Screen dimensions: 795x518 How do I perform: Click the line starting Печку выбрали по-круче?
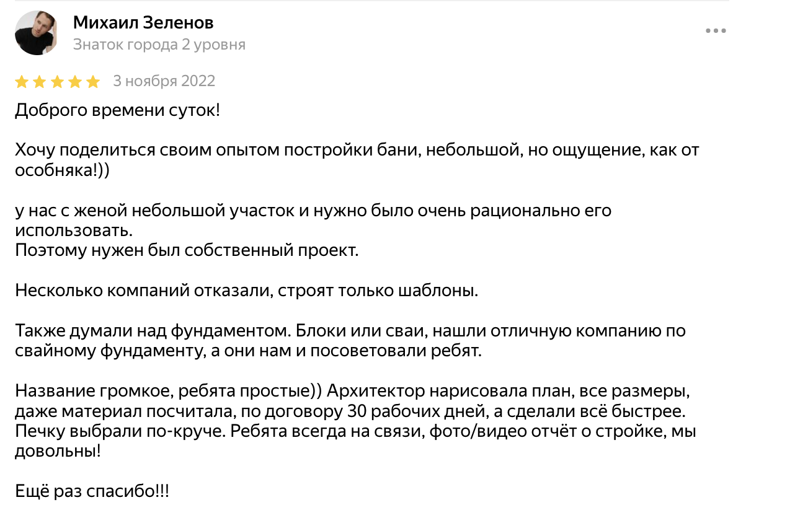(355, 432)
